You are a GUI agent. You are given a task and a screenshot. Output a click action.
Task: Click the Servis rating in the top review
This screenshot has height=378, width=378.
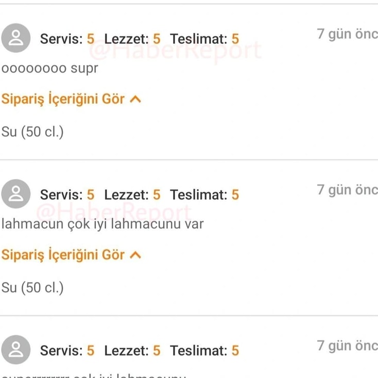pyautogui.click(x=67, y=39)
